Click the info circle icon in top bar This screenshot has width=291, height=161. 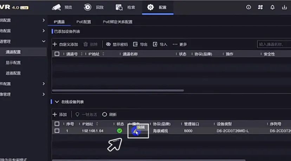click(248, 7)
